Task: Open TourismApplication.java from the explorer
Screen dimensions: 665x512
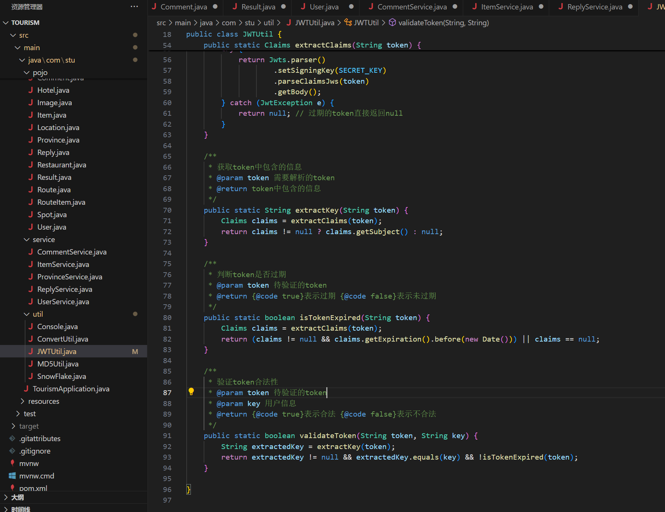Action: pos(71,389)
